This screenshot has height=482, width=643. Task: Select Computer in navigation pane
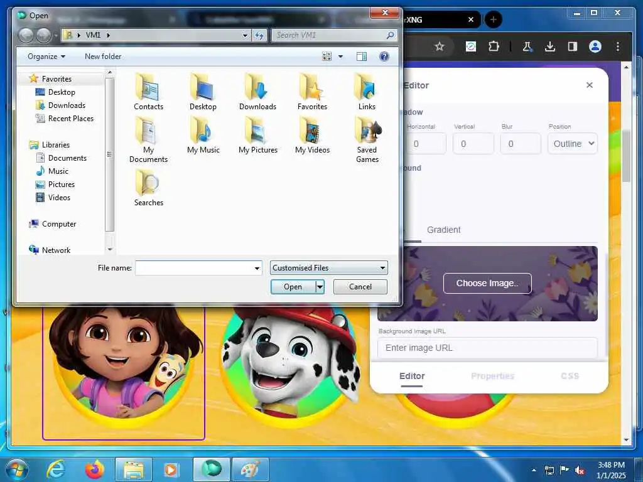58,224
